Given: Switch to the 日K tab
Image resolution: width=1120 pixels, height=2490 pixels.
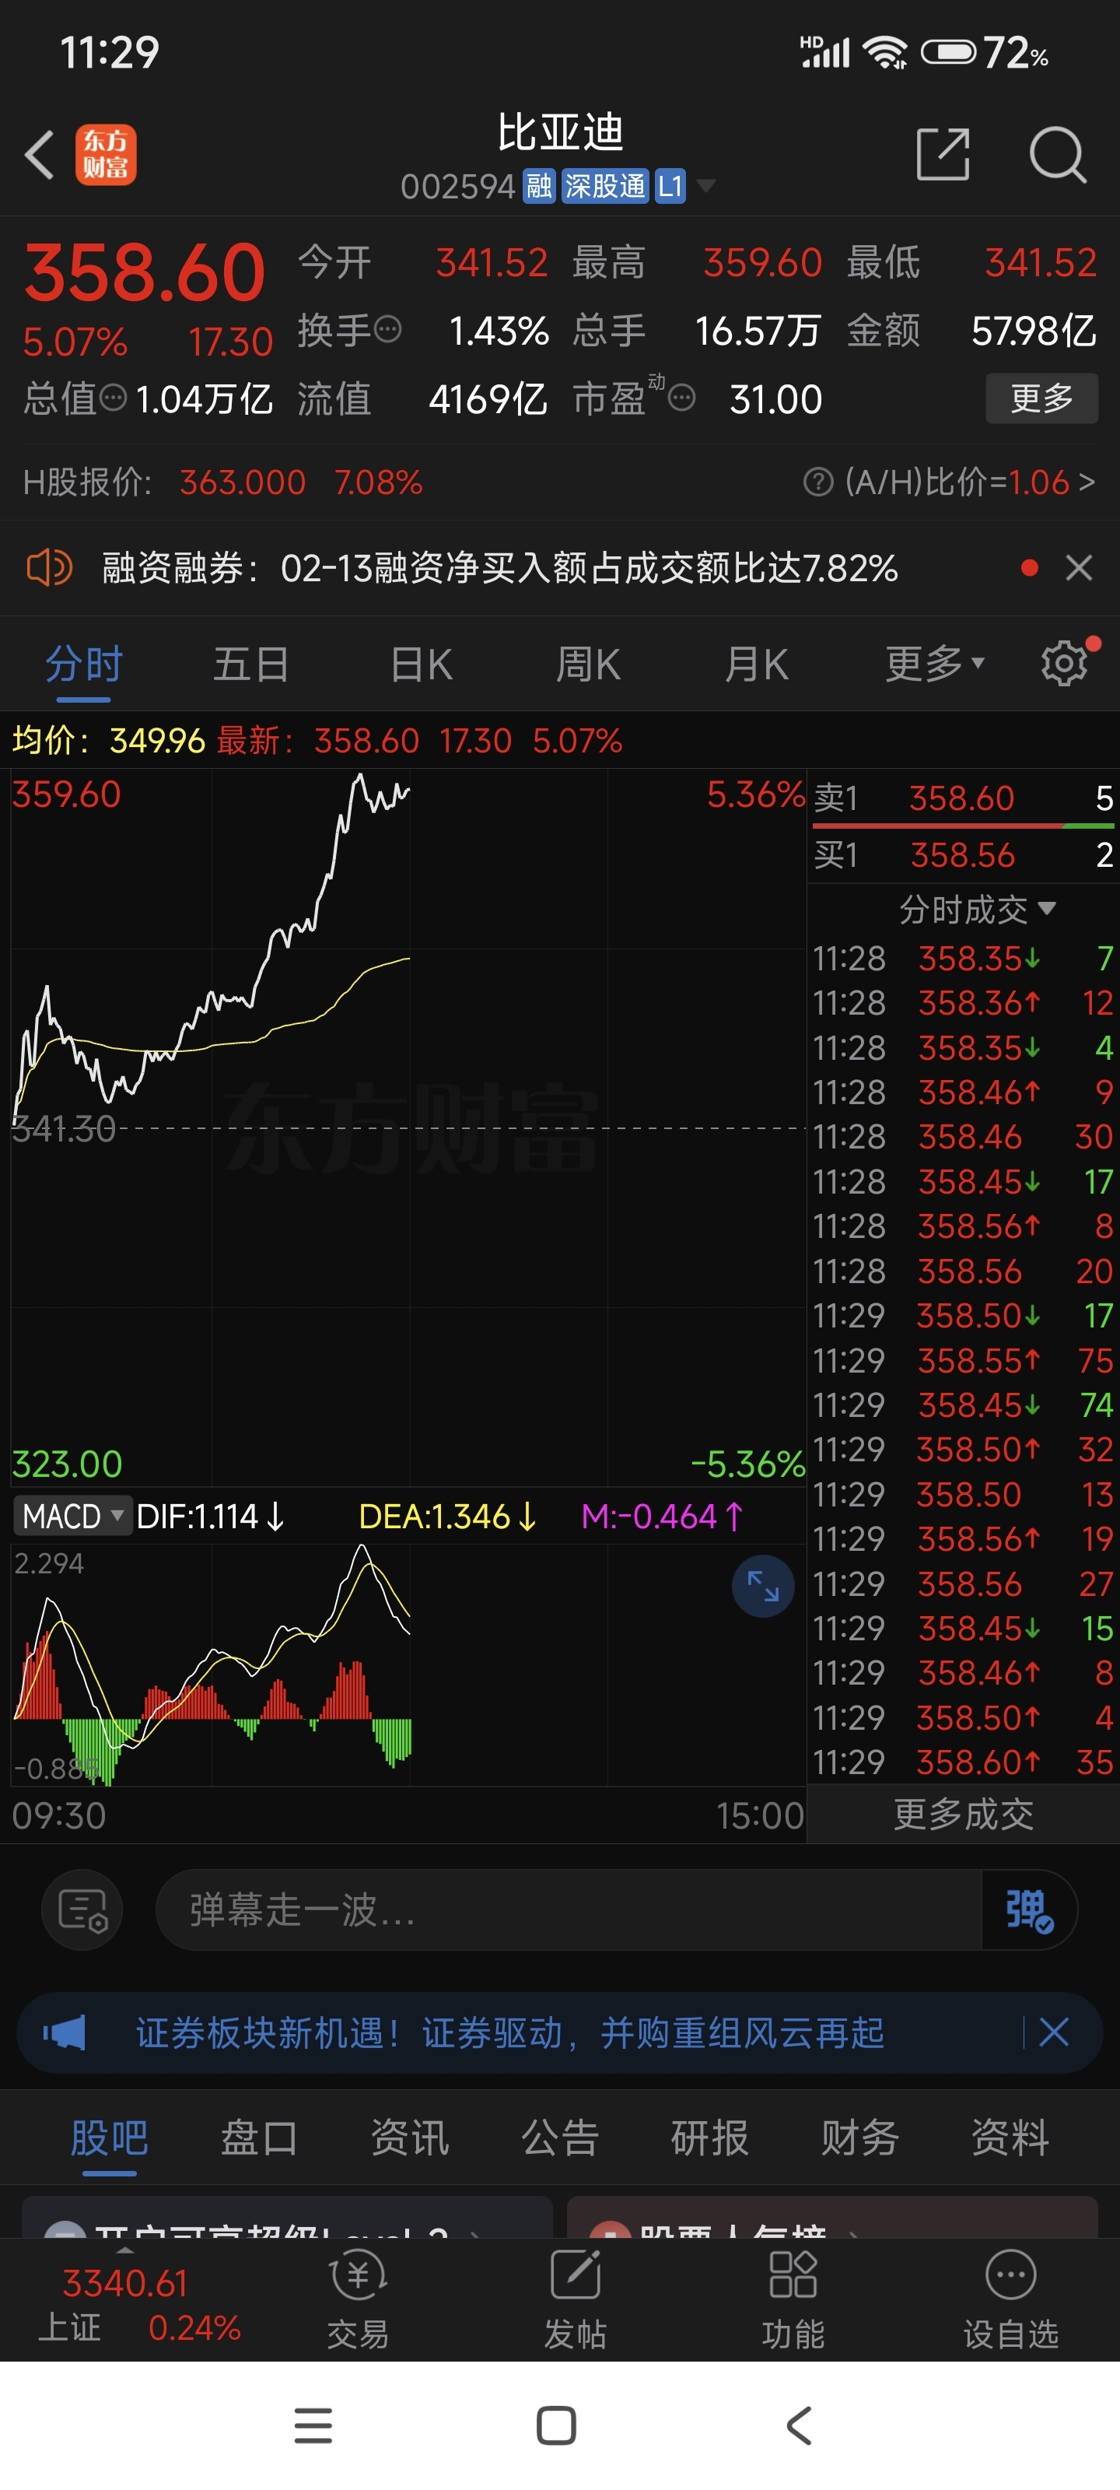Looking at the screenshot, I should (420, 665).
